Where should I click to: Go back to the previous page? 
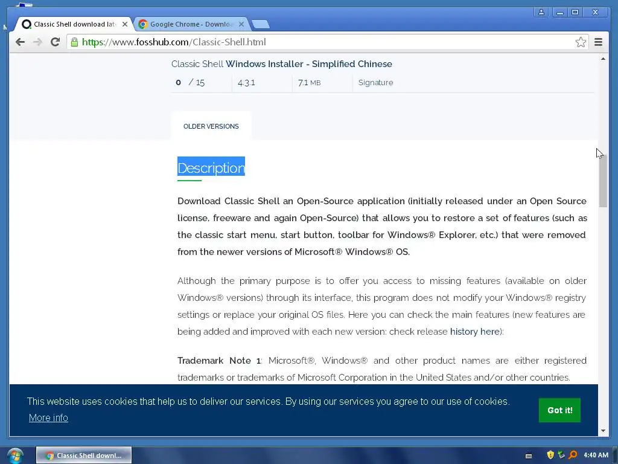click(20, 42)
